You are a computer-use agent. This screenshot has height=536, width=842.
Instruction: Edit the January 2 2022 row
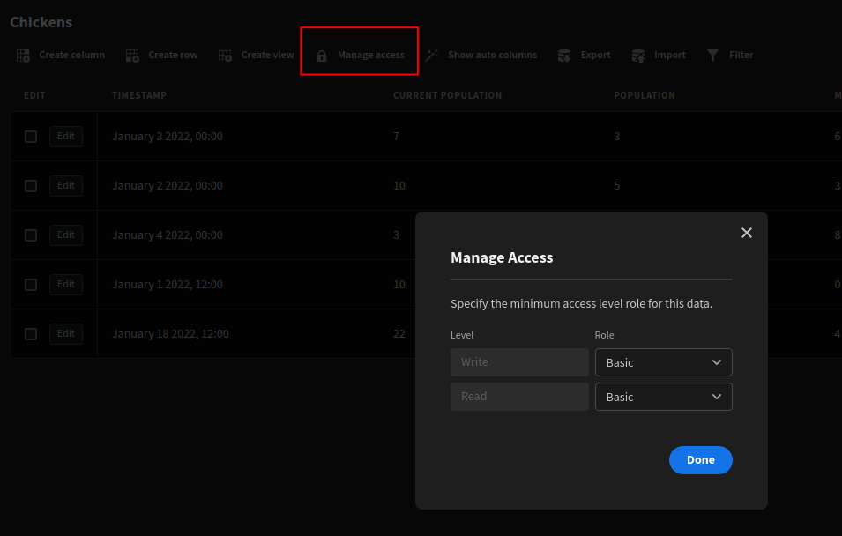[66, 186]
